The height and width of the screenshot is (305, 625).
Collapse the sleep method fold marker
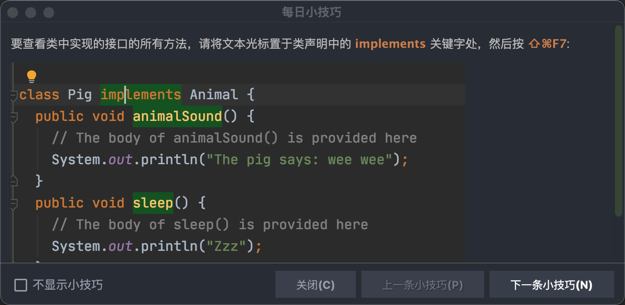pos(14,203)
